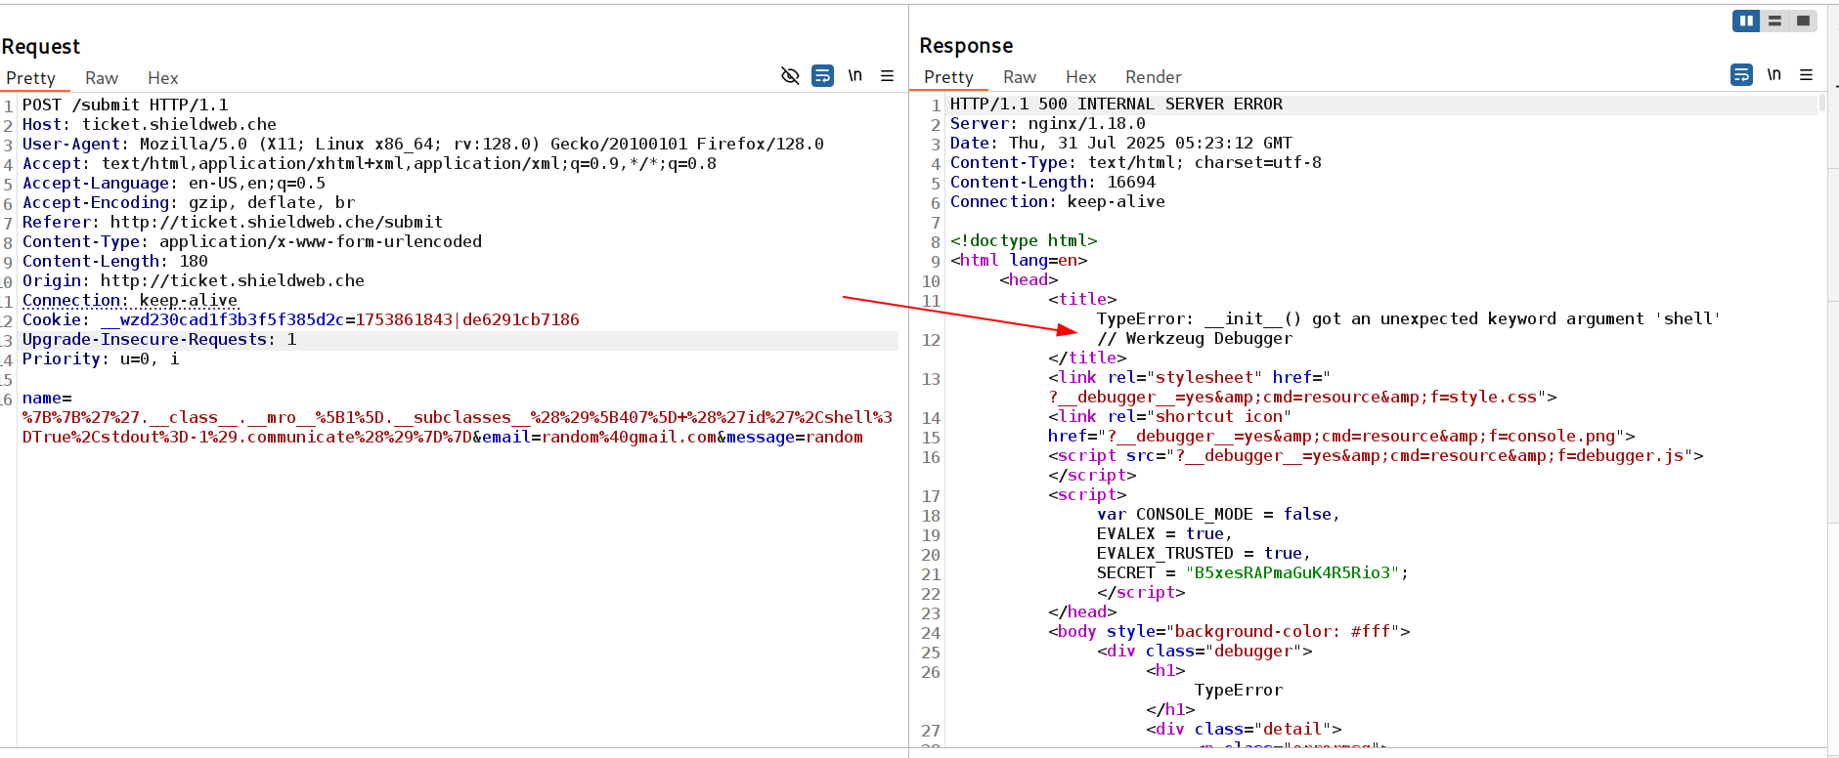Screen dimensions: 1839x758
Task: Click the 'var CONSOLE_MODE = false' line
Action: click(1218, 515)
